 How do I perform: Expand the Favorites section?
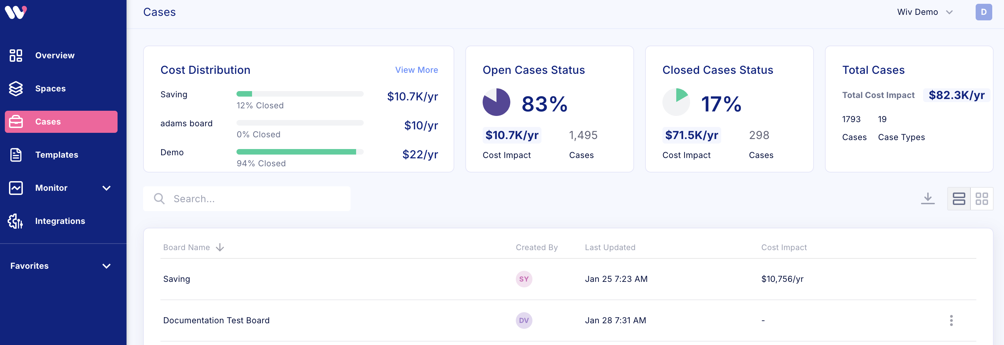tap(106, 266)
